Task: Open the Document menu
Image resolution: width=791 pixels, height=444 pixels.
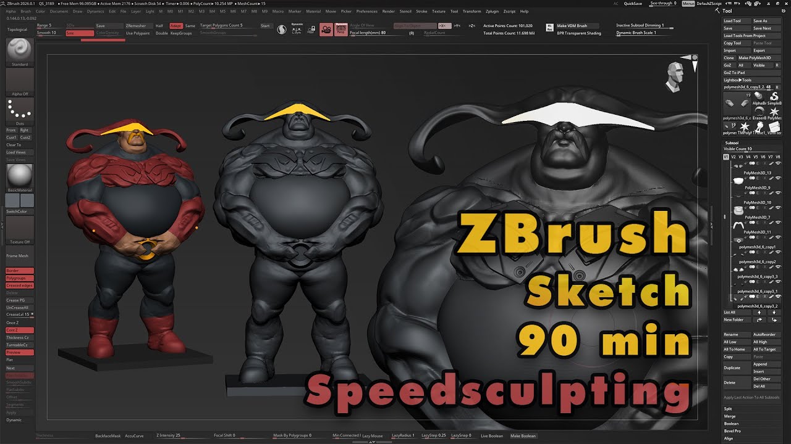Action: [59, 11]
